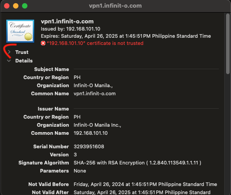This screenshot has height=195, width=231.
Task: Click issuer Common Name value 192.168.101.10
Action: click(91, 133)
